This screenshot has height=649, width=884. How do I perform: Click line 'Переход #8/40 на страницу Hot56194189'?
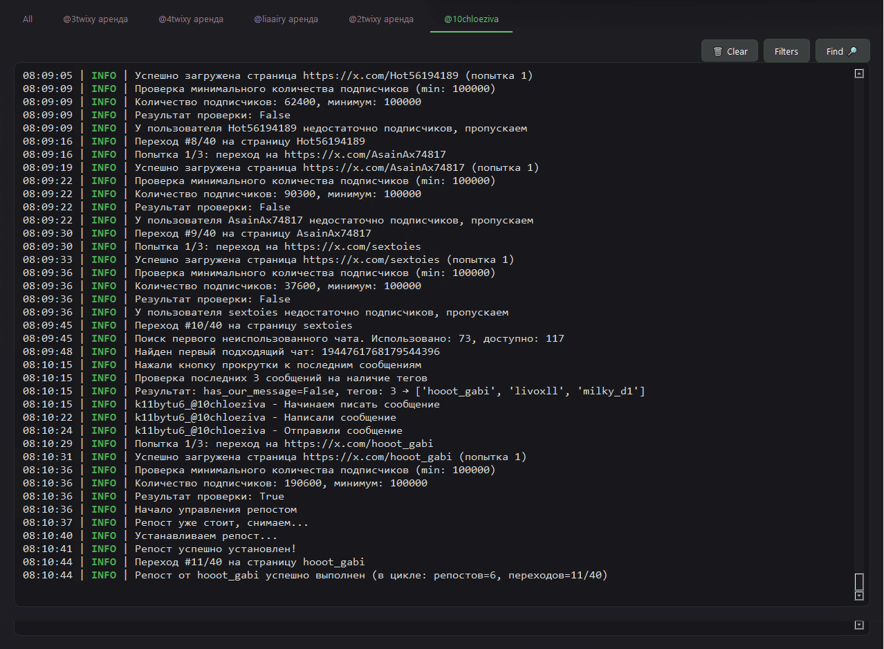pos(194,141)
